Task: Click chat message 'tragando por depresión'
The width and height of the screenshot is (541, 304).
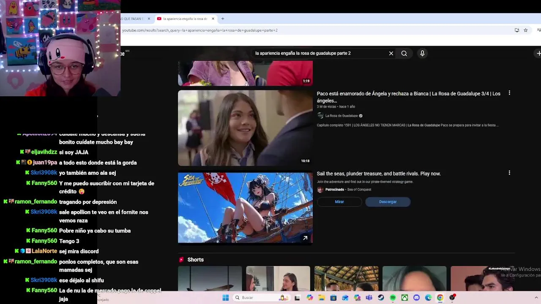Action: (88, 202)
